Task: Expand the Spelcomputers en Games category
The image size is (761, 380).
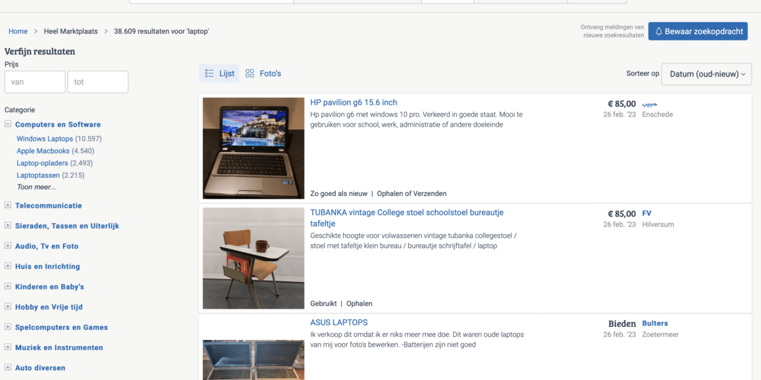Action: [x=8, y=327]
